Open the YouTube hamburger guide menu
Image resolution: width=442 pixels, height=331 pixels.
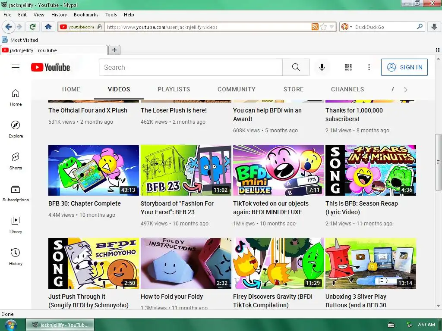[x=16, y=67]
